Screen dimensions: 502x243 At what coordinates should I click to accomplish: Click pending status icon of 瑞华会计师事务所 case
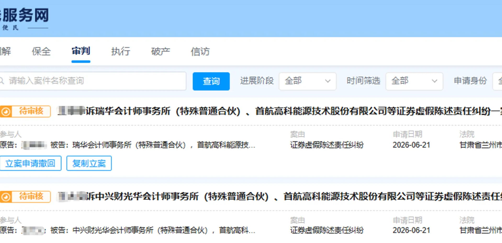[x=6, y=112]
